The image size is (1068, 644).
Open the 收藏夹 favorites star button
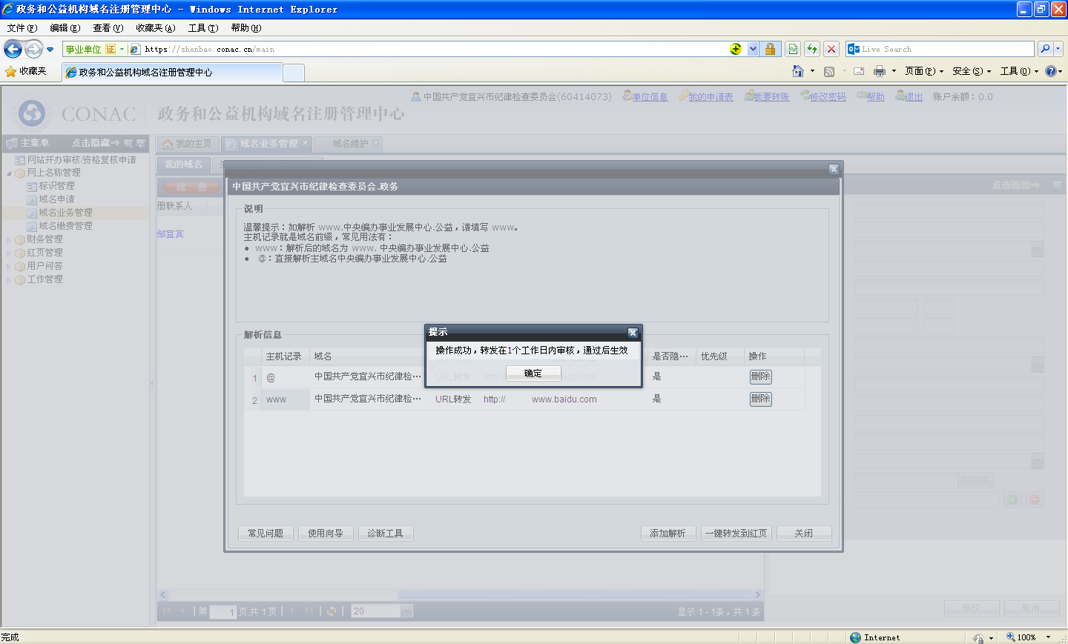pyautogui.click(x=26, y=71)
